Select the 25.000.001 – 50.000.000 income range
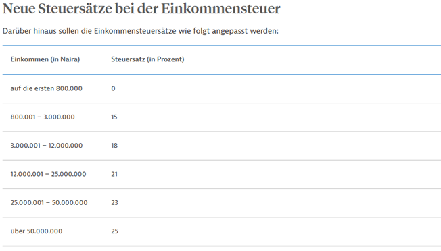Viewport: 441px width, 251px height. pos(49,203)
